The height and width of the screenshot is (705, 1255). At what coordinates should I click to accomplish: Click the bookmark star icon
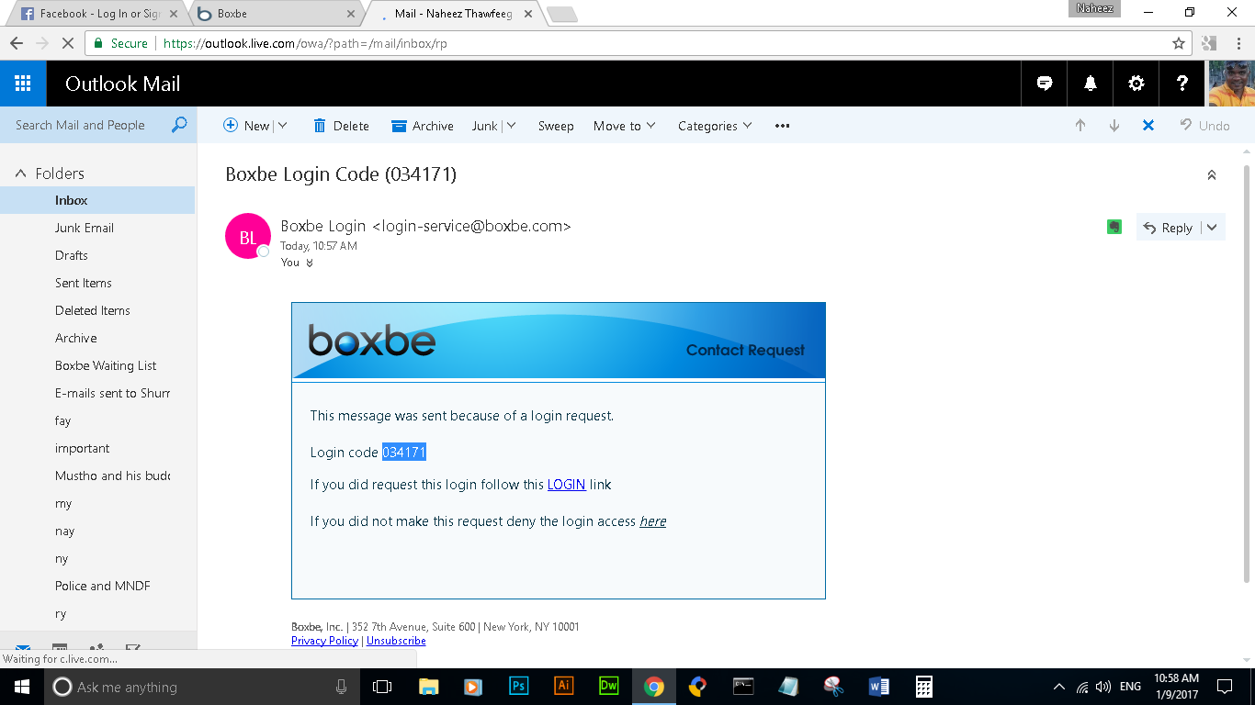click(x=1179, y=43)
